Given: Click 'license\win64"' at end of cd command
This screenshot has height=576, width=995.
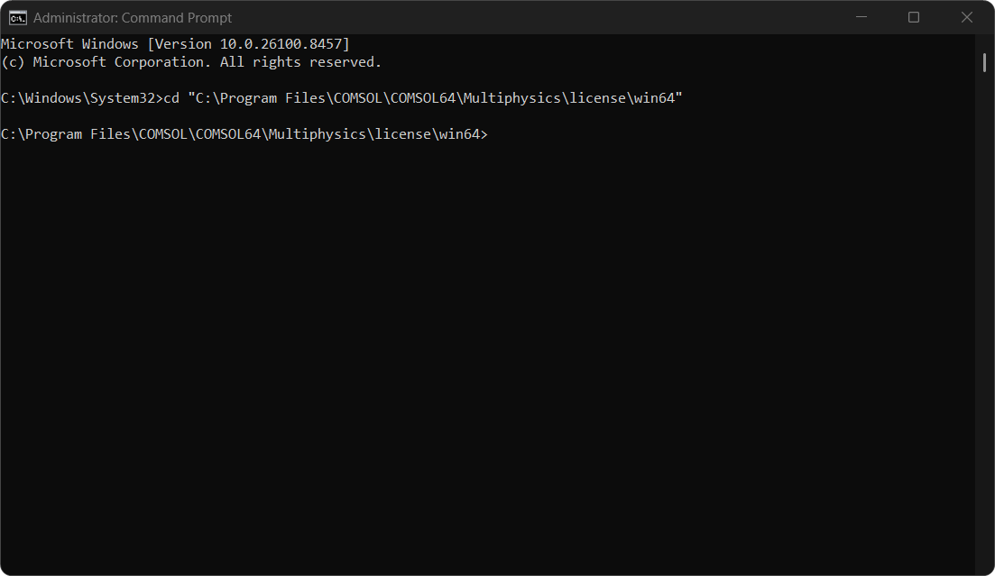Looking at the screenshot, I should 626,98.
